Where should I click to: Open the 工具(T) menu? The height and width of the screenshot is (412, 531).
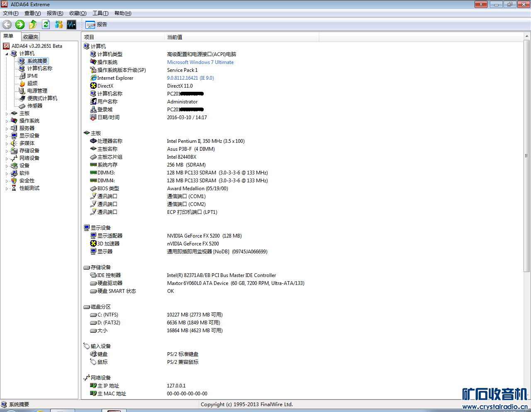click(x=100, y=13)
